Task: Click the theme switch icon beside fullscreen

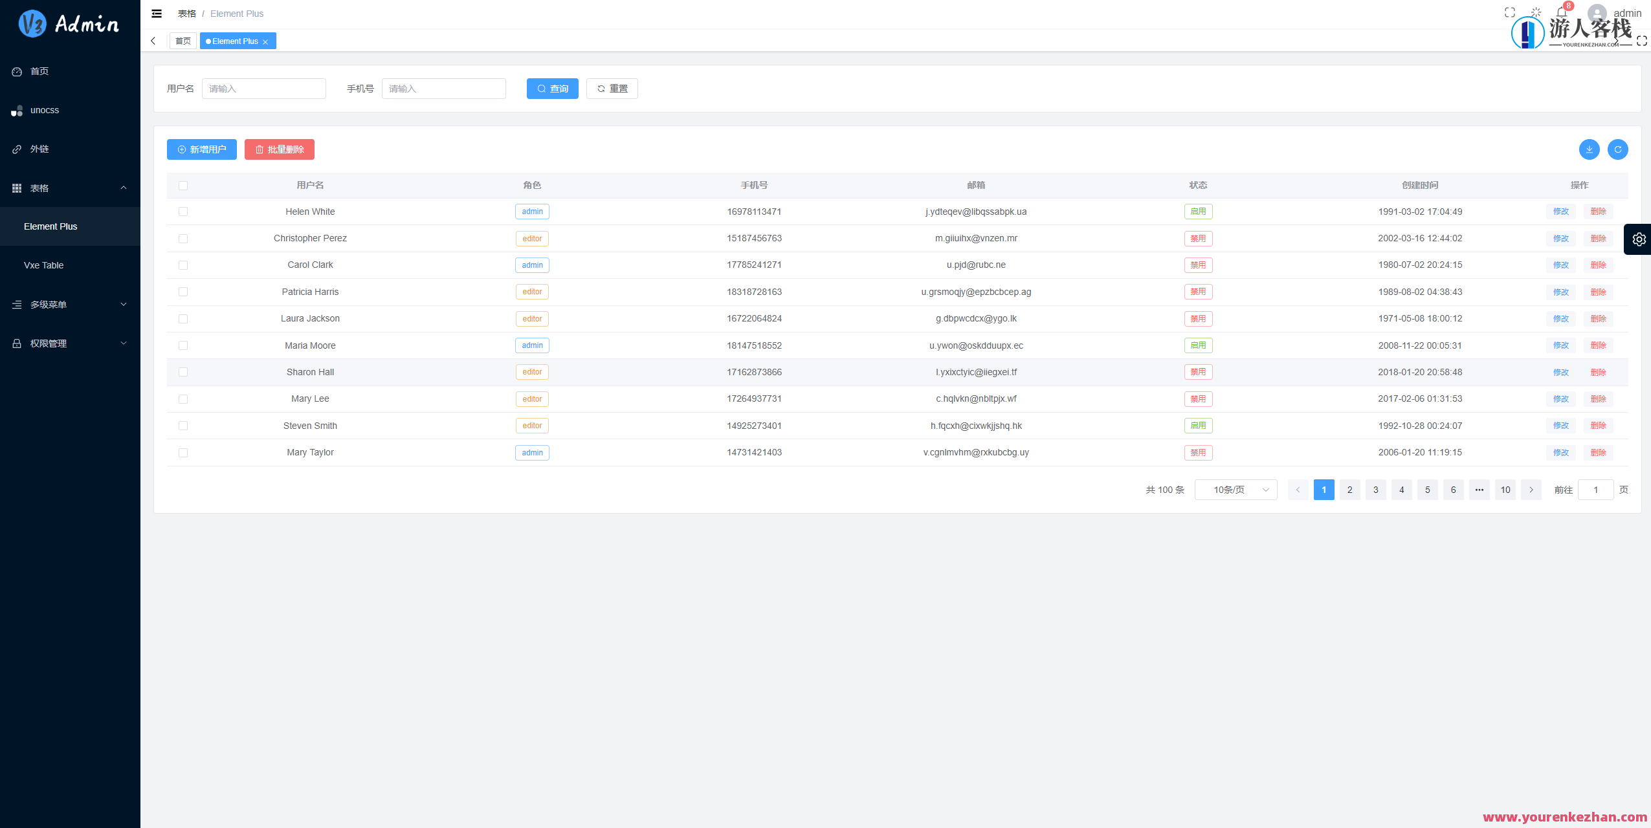Action: [x=1535, y=12]
